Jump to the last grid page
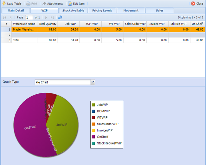This screenshot has height=165, width=206. [x=52, y=17]
